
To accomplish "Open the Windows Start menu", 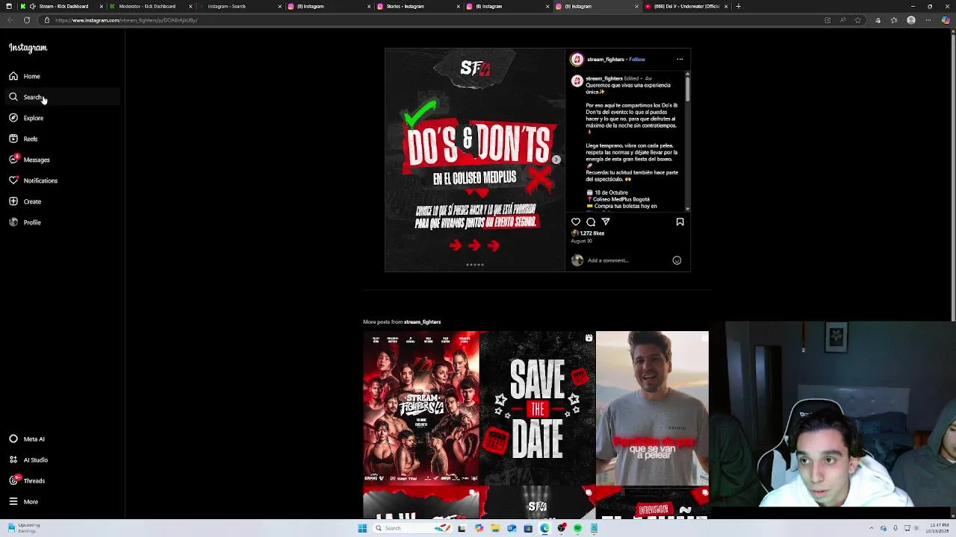I will click(362, 528).
